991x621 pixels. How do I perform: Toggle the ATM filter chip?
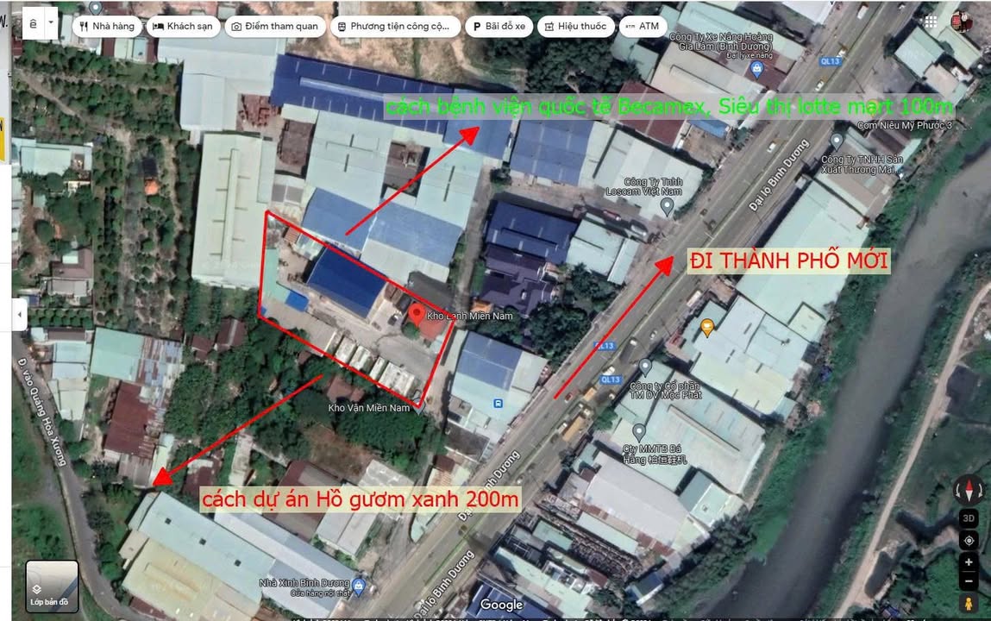[x=643, y=26]
